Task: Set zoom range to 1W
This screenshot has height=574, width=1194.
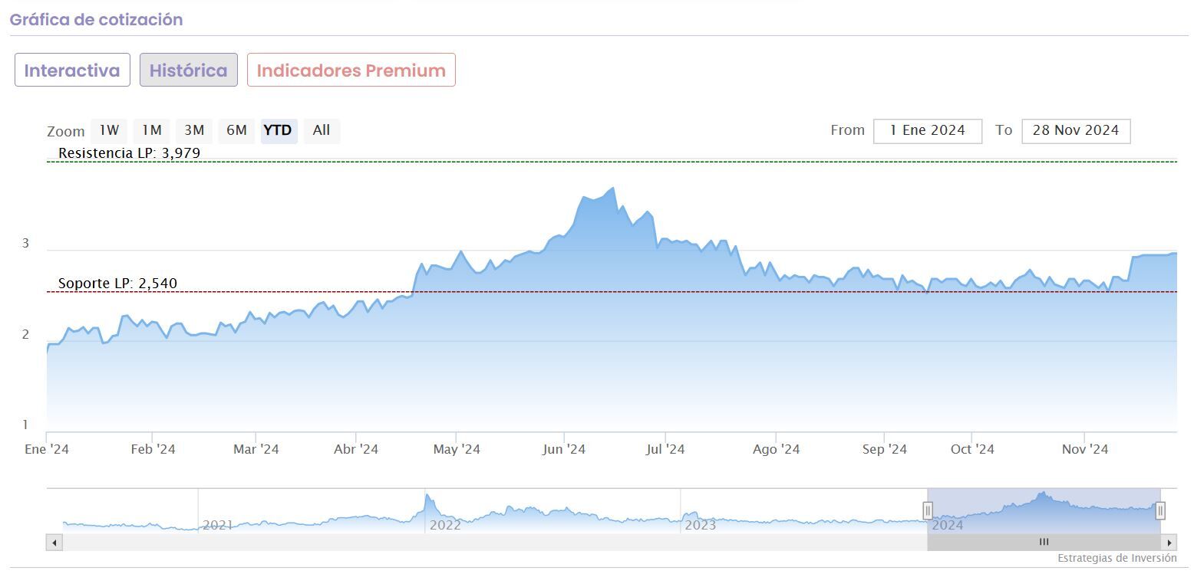Action: tap(110, 130)
